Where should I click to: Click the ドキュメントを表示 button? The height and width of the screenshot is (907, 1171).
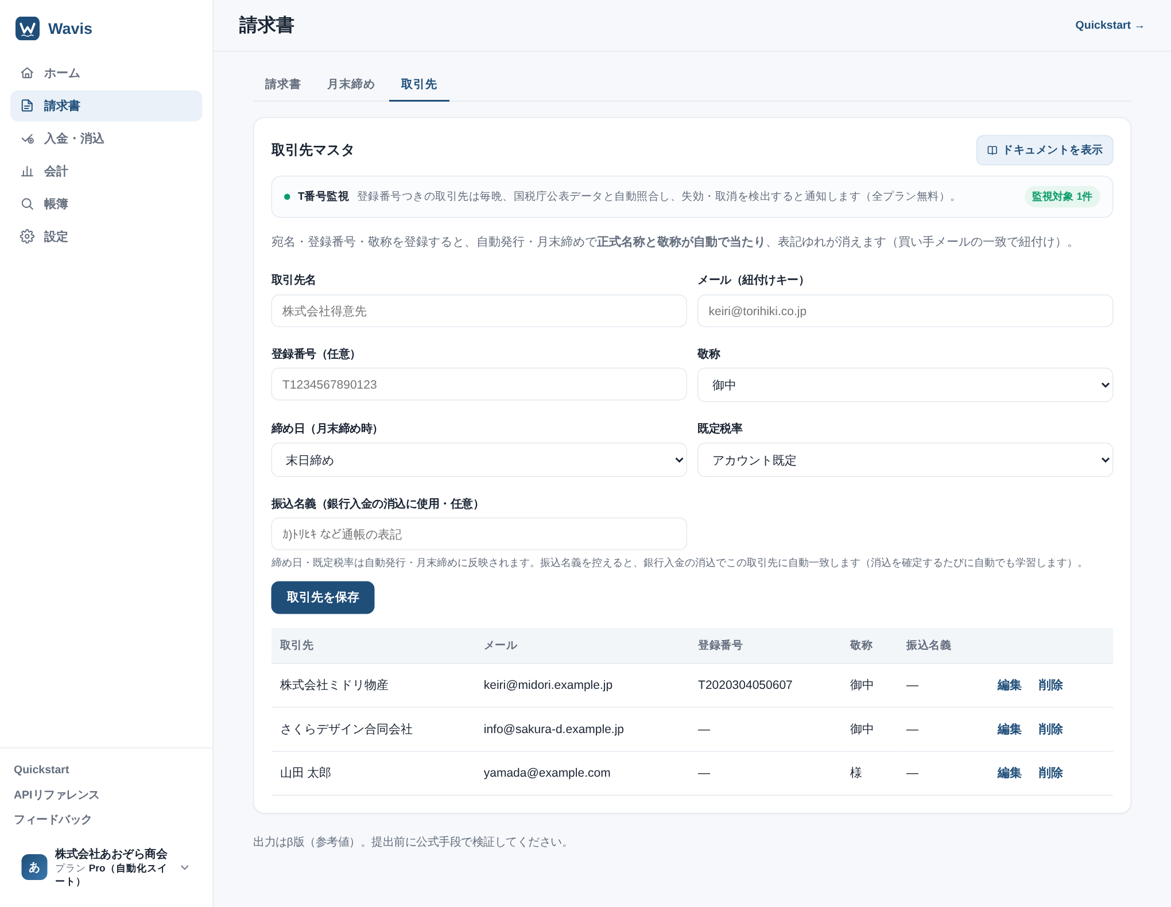click(1044, 150)
